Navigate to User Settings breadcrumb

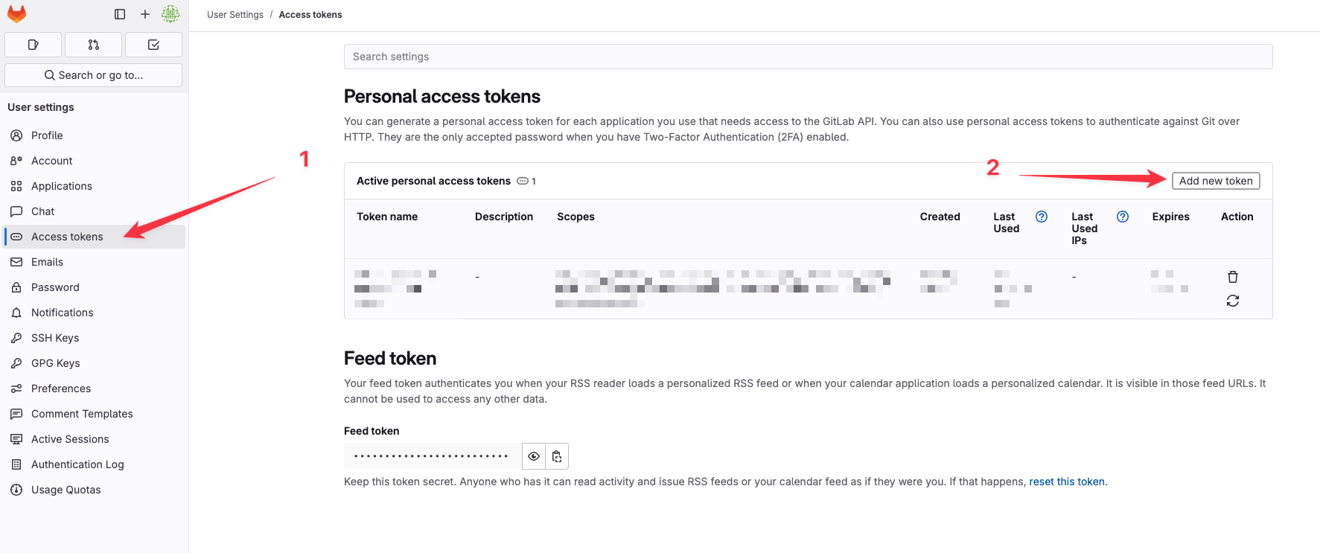(x=235, y=15)
